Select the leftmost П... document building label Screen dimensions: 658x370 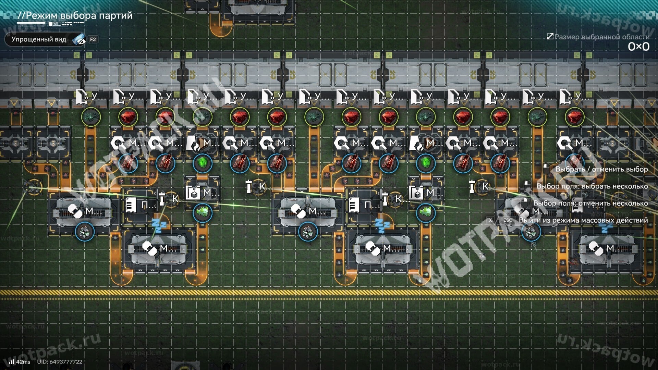tap(141, 205)
